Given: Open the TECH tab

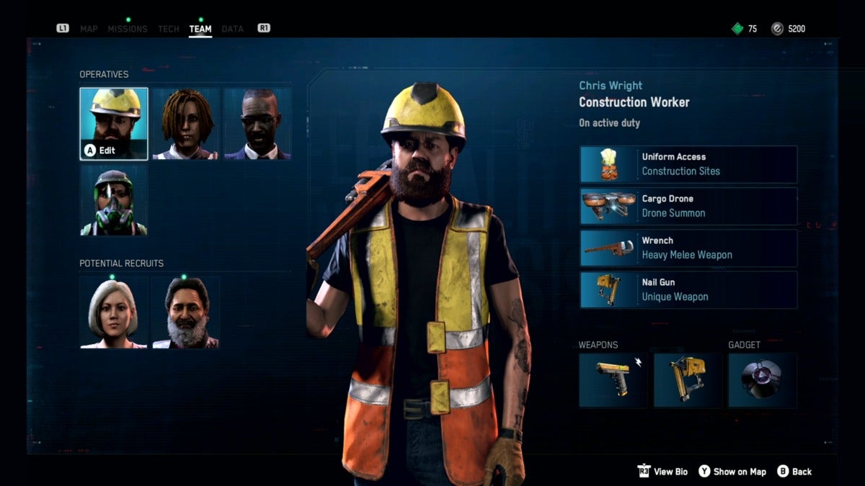Looking at the screenshot, I should pos(169,29).
